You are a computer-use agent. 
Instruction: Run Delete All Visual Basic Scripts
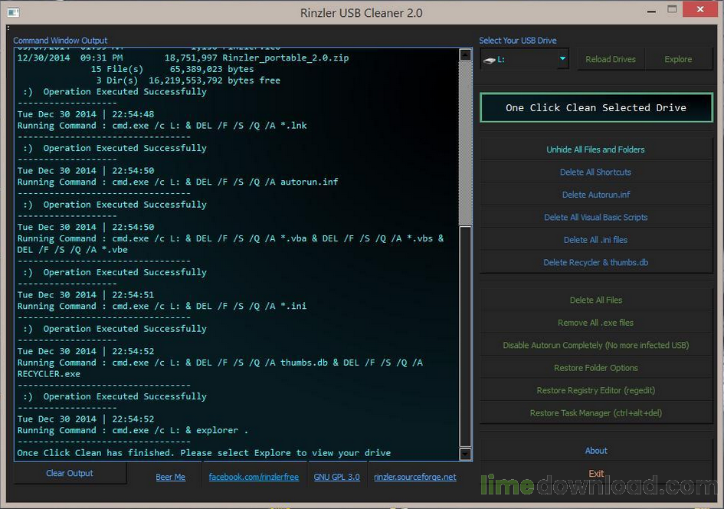click(595, 218)
